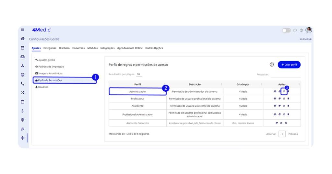Go to the Próximo page
Viewport: 332px width, 174px height.
tap(293, 134)
